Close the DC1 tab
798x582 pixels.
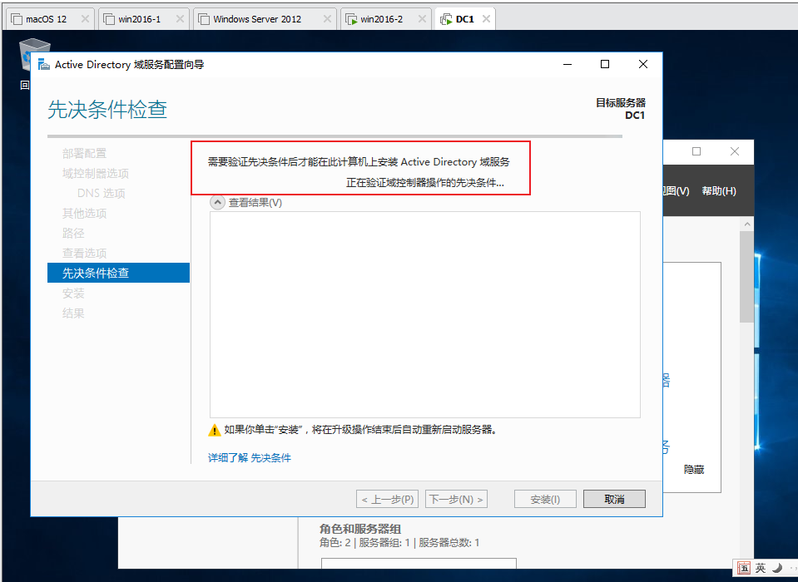click(486, 19)
